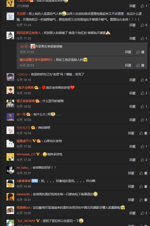Screen dimensions: 150x226
Task: Open dawner66's username link
Action: click(x=23, y=194)
